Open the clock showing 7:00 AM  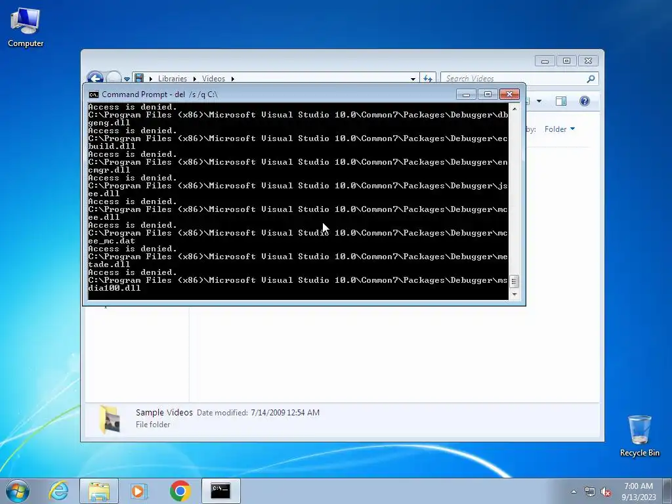click(639, 492)
